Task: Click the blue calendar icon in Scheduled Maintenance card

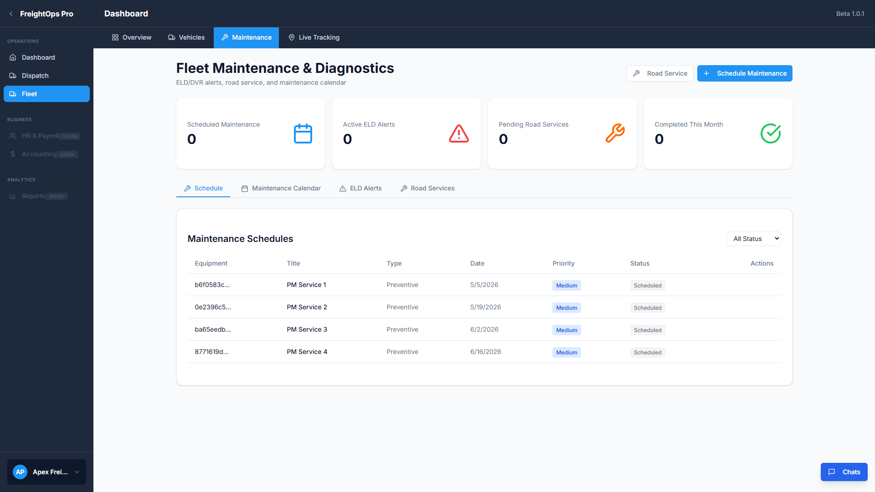Action: click(x=303, y=133)
